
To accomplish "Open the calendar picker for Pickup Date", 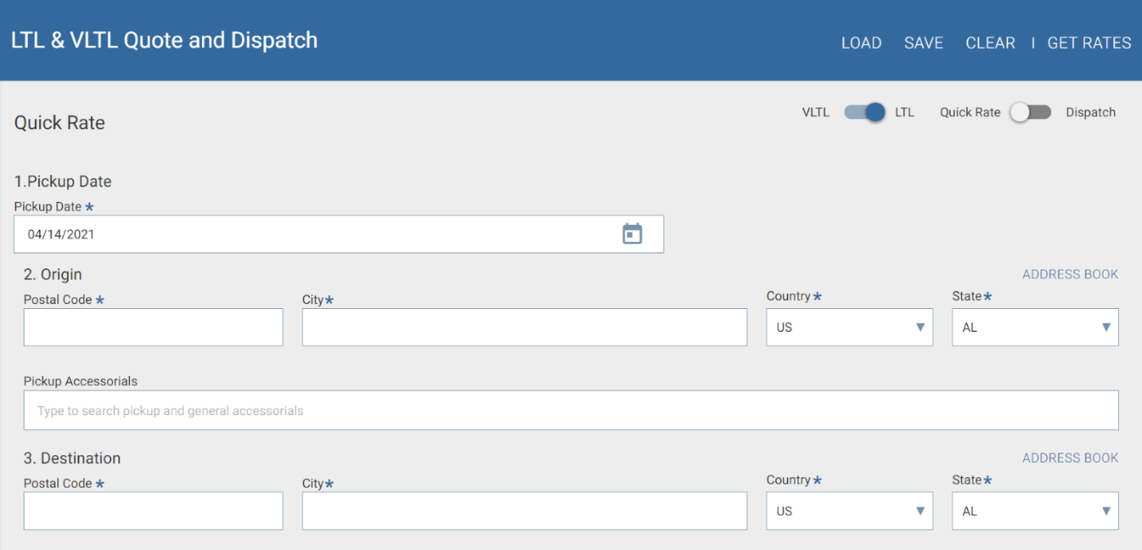I will [631, 234].
